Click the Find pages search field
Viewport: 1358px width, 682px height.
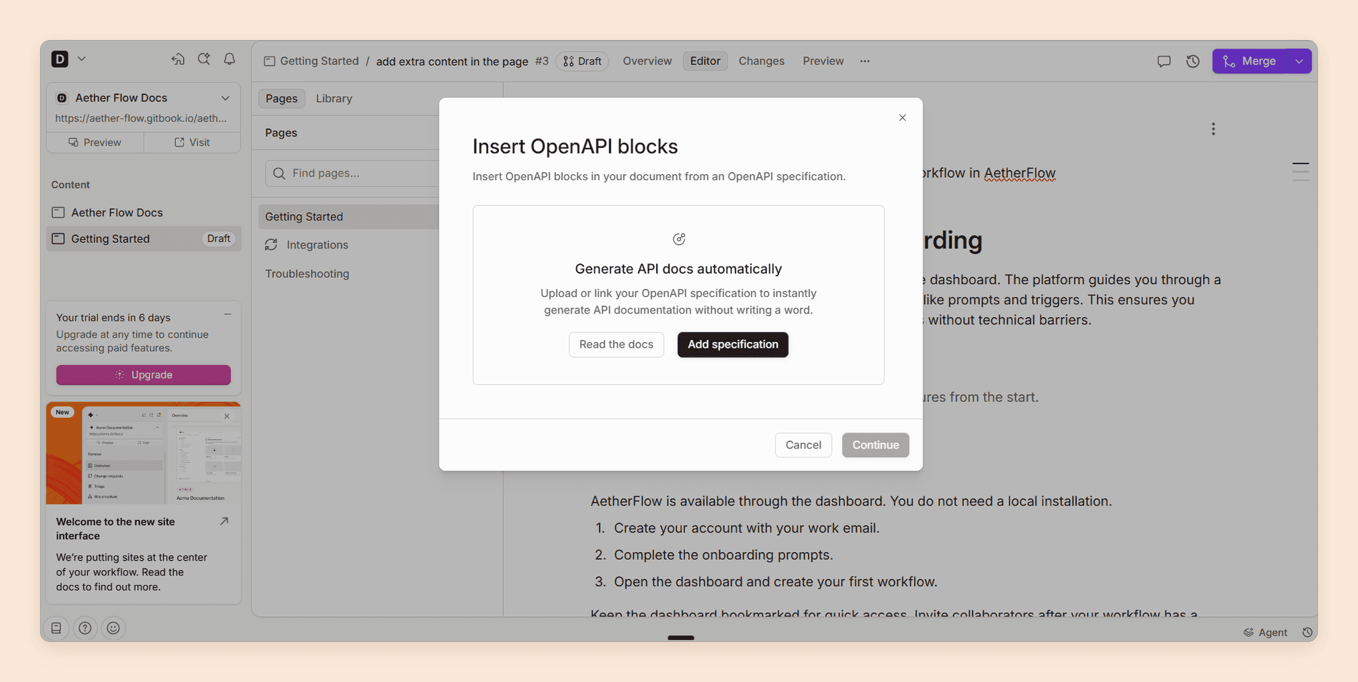tap(352, 173)
